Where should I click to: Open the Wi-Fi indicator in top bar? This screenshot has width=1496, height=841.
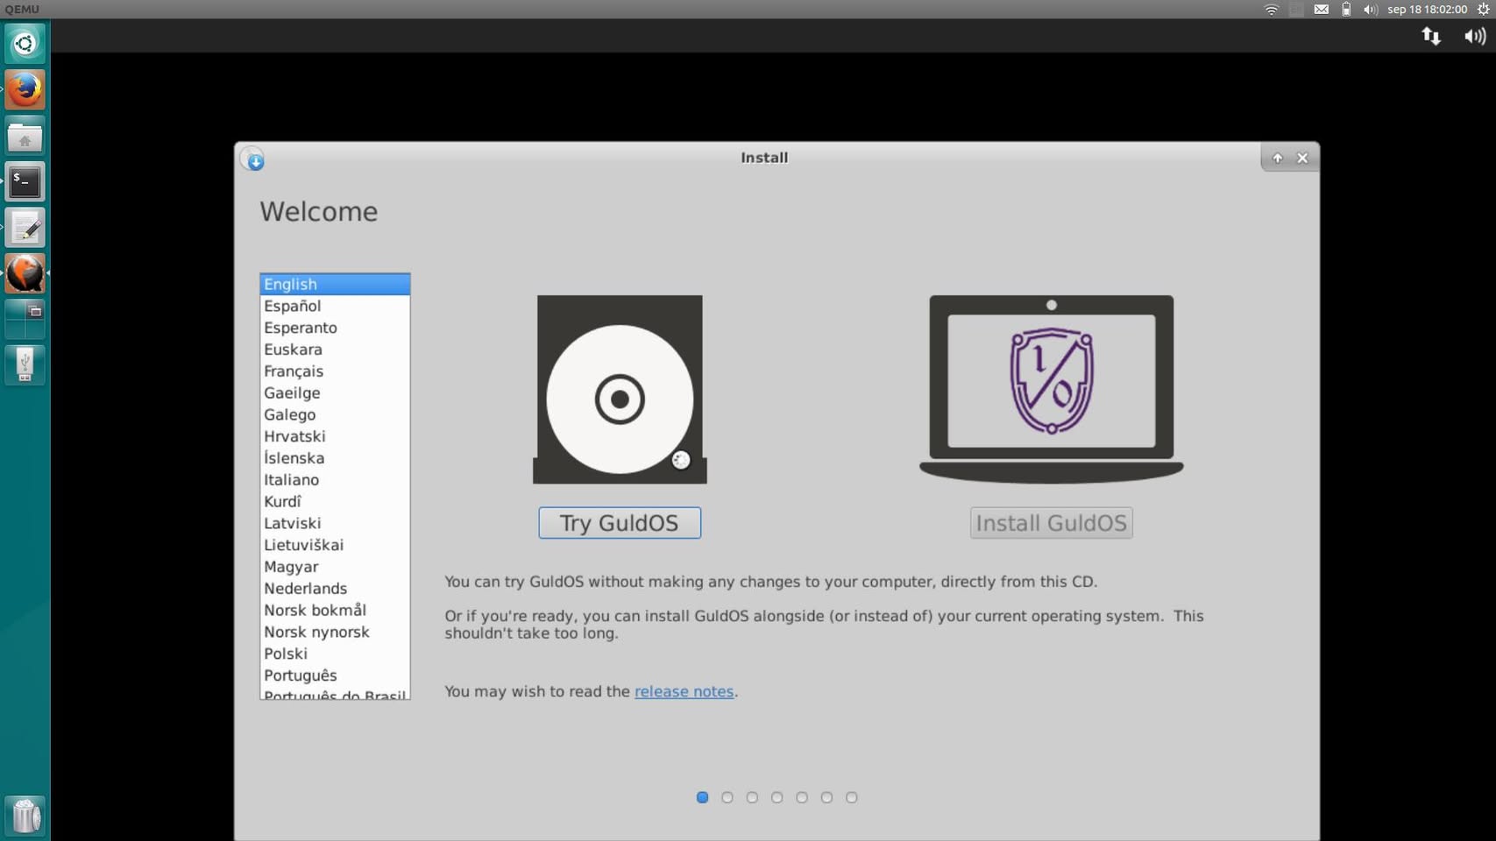pyautogui.click(x=1271, y=10)
